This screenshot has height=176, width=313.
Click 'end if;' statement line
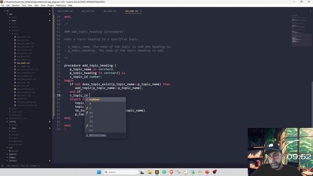(x=76, y=92)
